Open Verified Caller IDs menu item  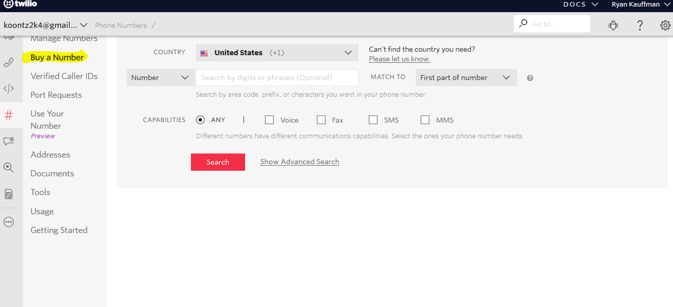64,76
